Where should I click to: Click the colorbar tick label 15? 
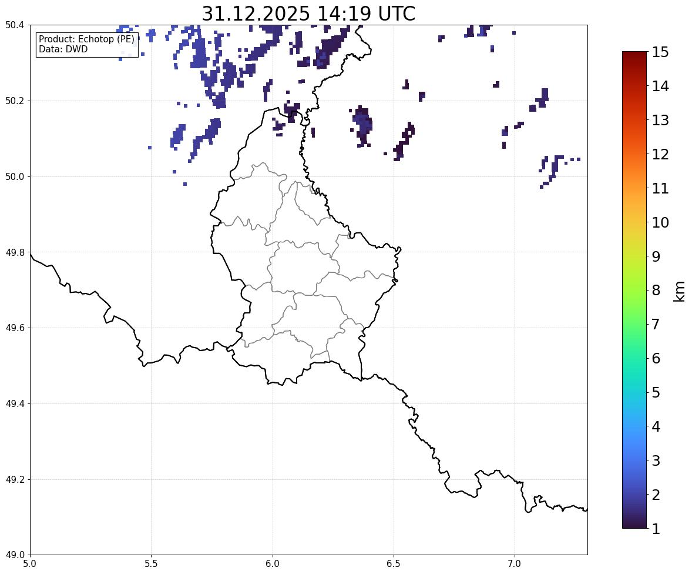click(660, 52)
